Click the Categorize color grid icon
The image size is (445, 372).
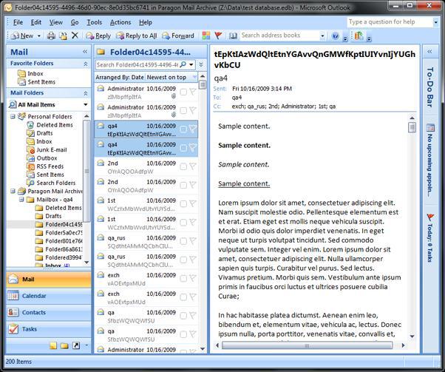point(206,35)
